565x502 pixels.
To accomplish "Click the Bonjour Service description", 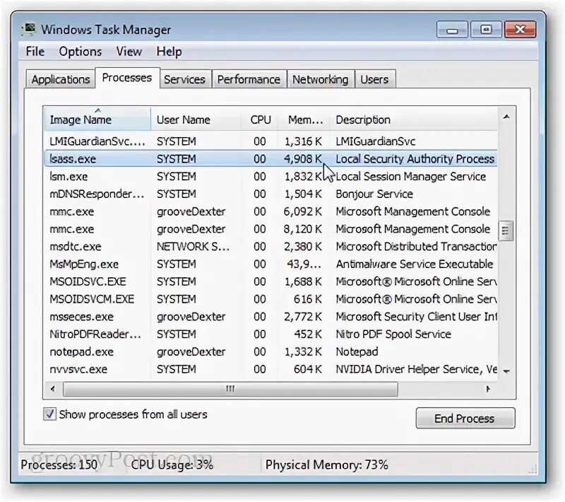I will pos(374,194).
